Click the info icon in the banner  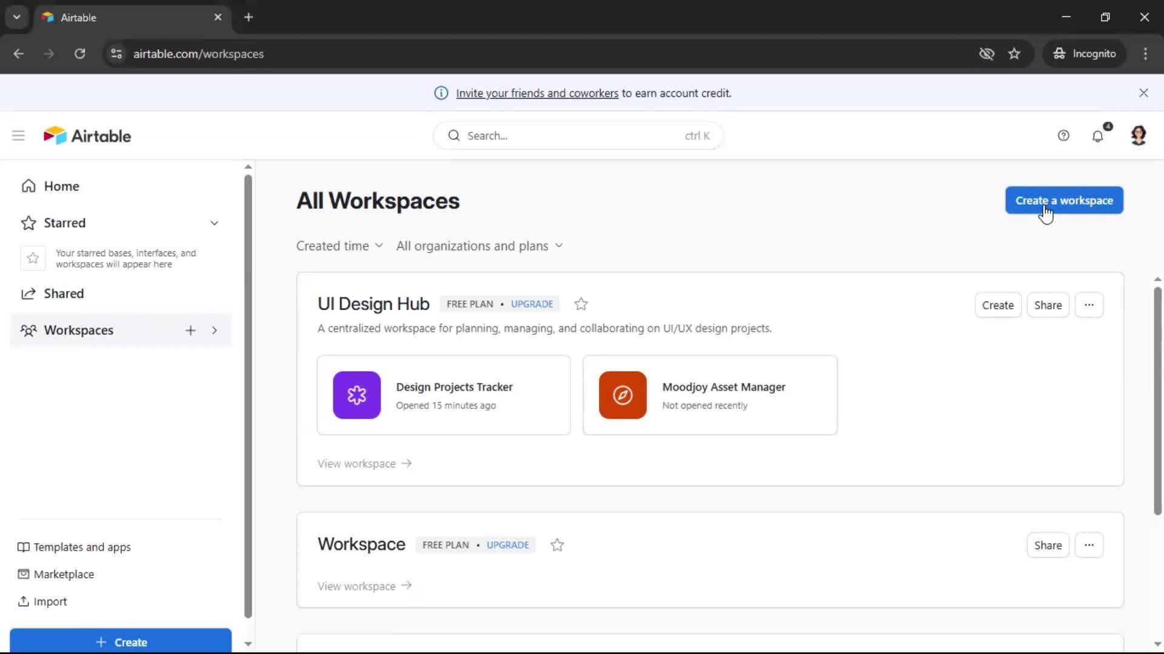[441, 93]
